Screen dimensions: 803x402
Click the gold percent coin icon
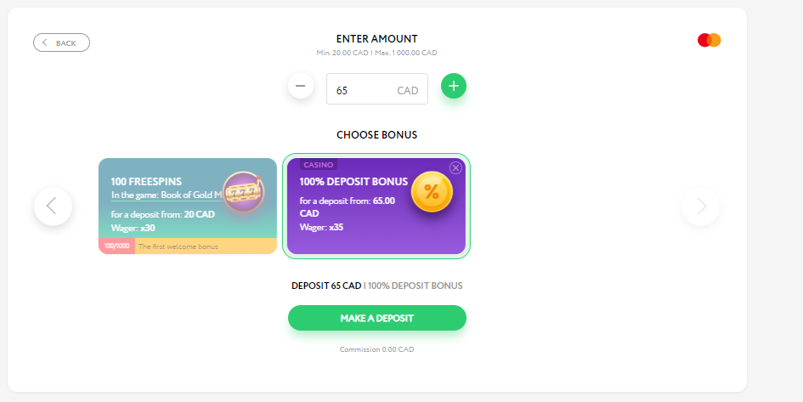coord(432,192)
